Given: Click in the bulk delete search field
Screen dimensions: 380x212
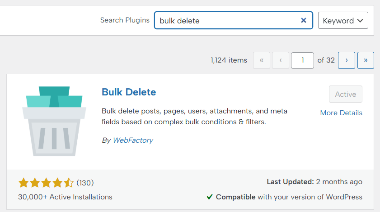Looking at the screenshot, I should click(226, 20).
